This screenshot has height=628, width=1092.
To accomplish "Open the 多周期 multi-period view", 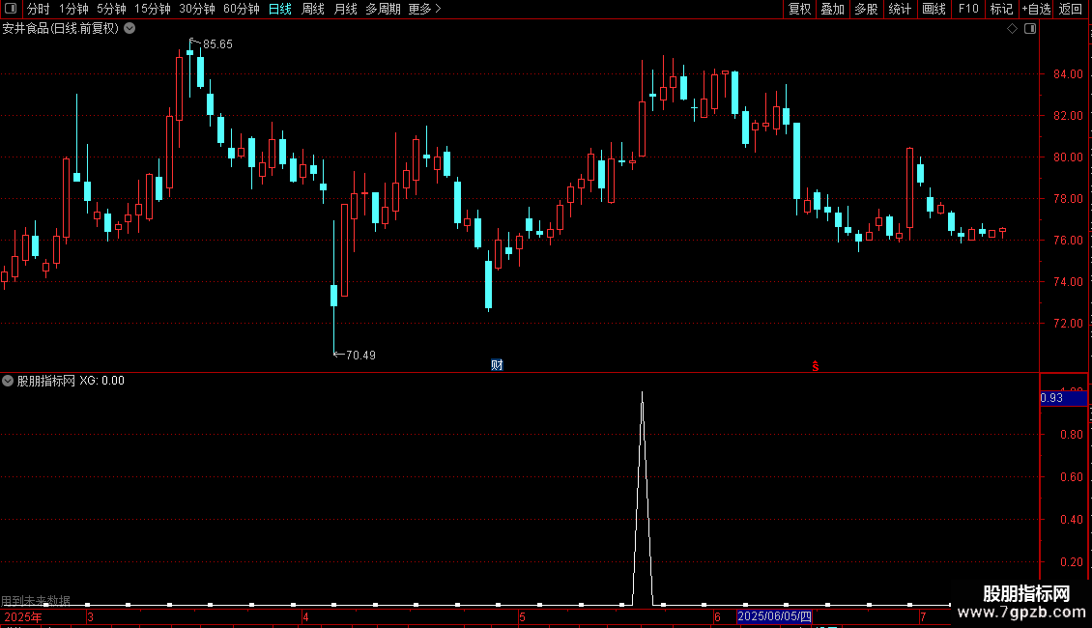I will click(x=383, y=9).
